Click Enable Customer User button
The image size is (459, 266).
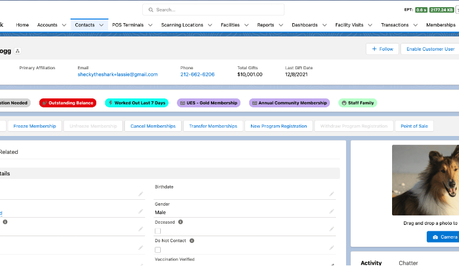430,49
